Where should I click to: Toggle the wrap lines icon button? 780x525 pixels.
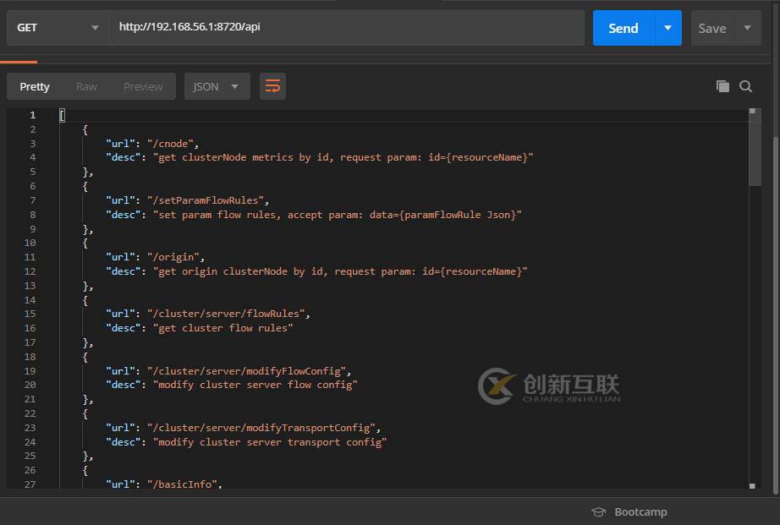point(272,86)
